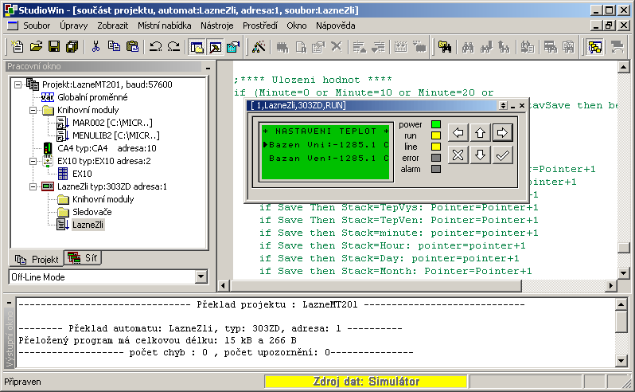Click the document control icon in menu bar
The width and height of the screenshot is (635, 392).
(13, 25)
